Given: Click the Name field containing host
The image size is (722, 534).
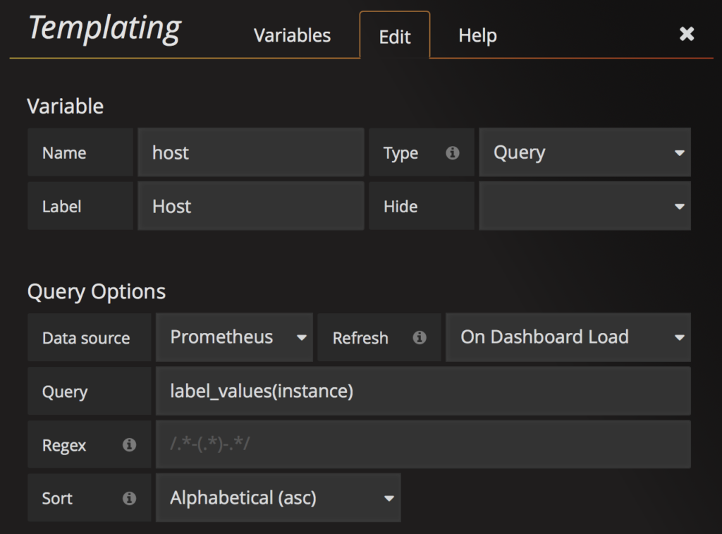Looking at the screenshot, I should [x=251, y=152].
